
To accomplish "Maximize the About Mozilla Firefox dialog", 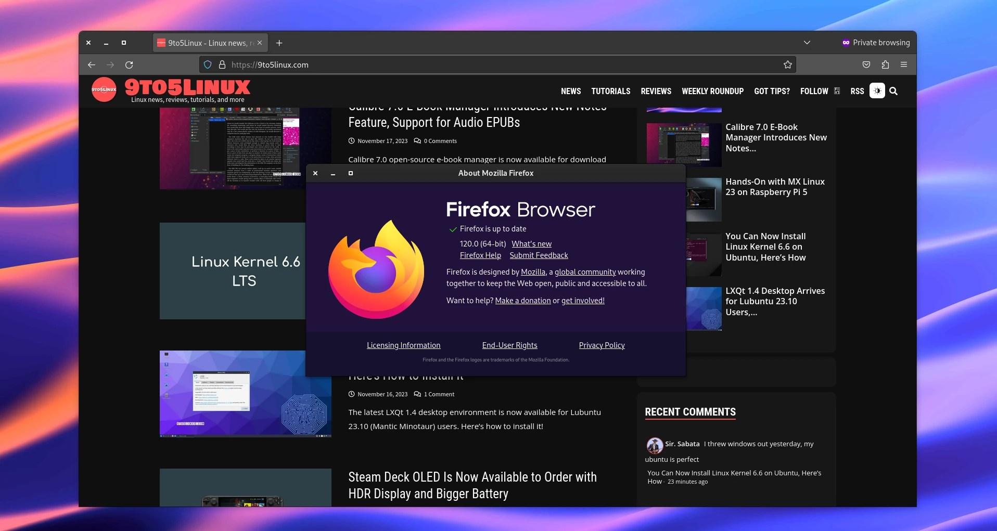I will (x=351, y=173).
